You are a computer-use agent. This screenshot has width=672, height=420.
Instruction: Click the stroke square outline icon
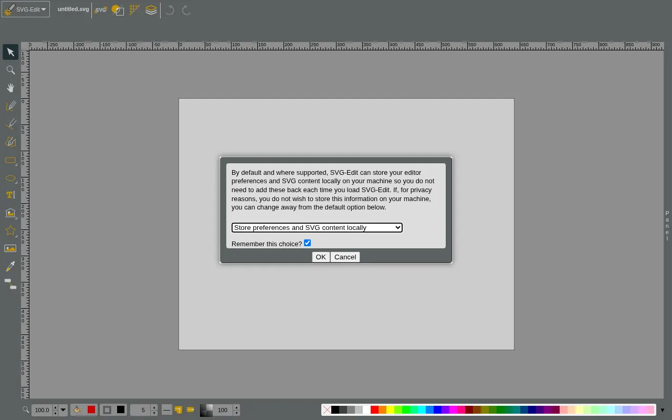[x=107, y=410]
